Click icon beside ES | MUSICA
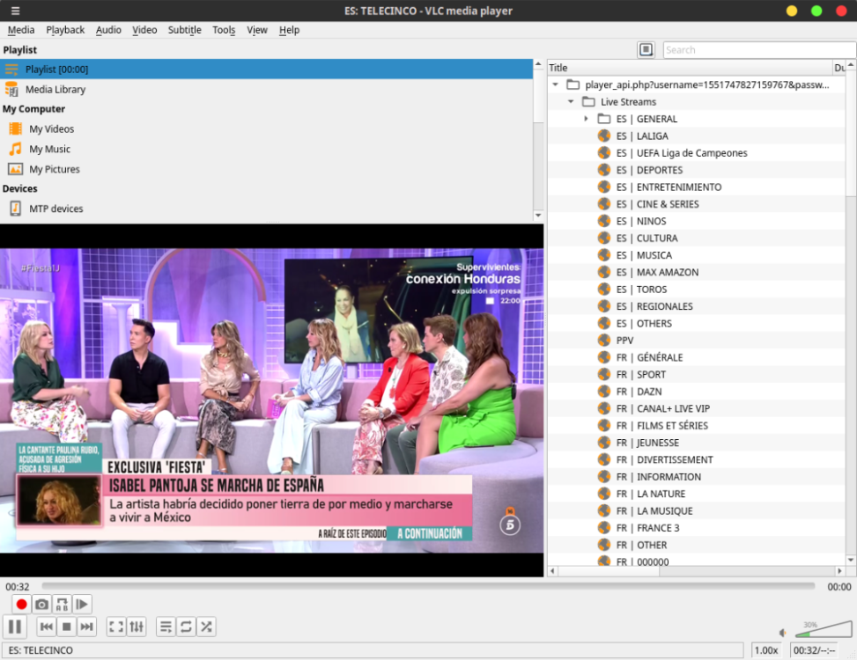 (604, 255)
